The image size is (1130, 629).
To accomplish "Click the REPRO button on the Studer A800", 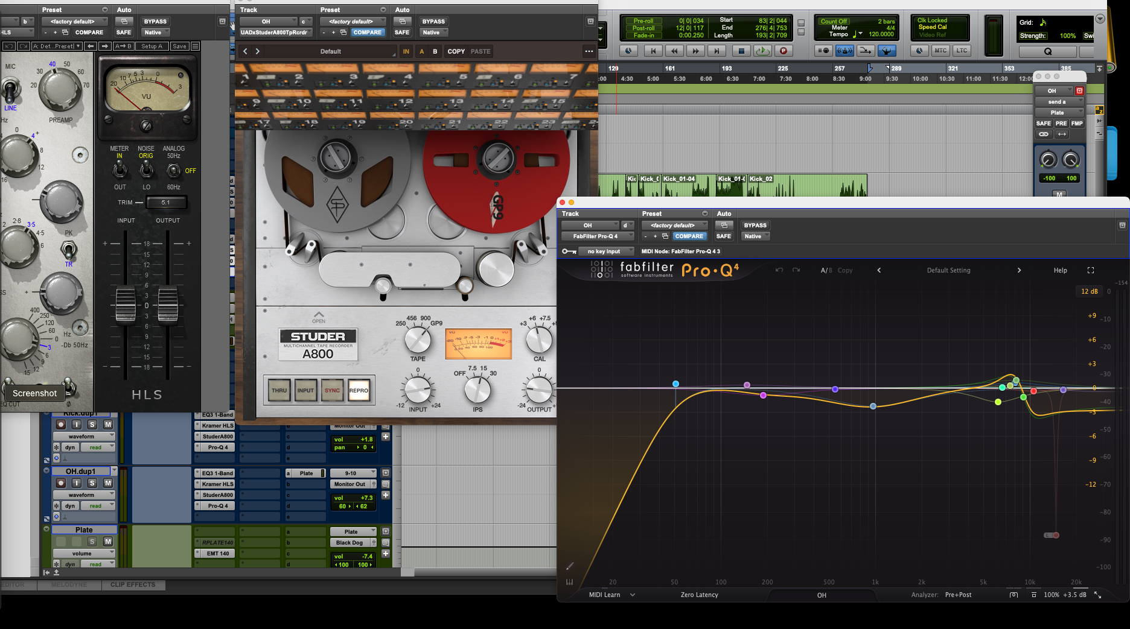I will click(x=359, y=391).
